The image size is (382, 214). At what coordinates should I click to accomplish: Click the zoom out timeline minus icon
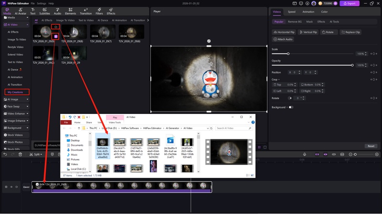350,154
